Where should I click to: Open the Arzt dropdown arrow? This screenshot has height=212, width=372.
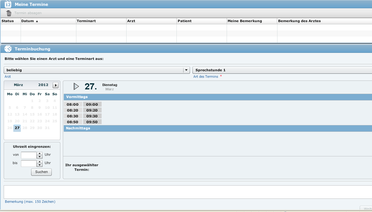(186, 70)
